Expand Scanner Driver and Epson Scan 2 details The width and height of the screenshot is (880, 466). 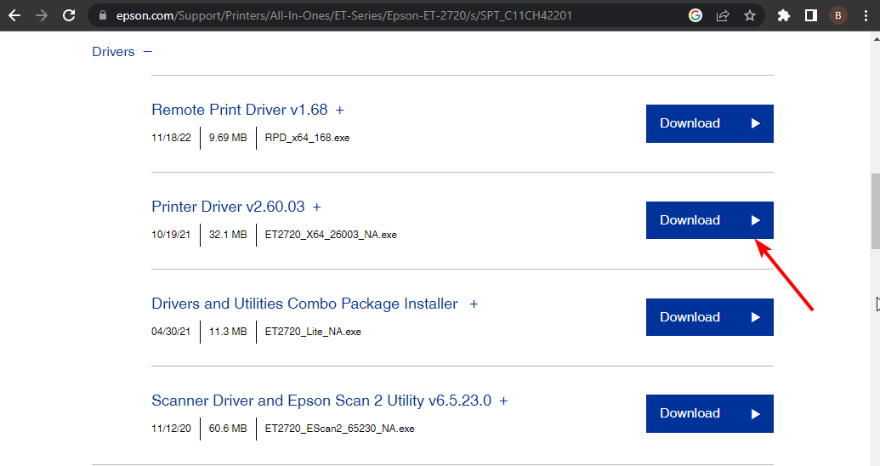point(503,401)
